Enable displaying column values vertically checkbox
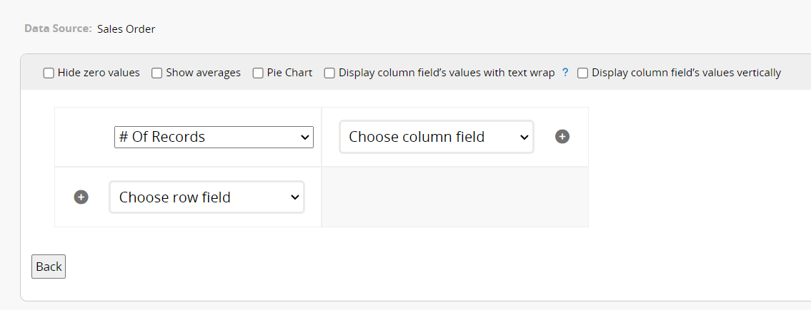Screen dimensions: 811x310 582,73
